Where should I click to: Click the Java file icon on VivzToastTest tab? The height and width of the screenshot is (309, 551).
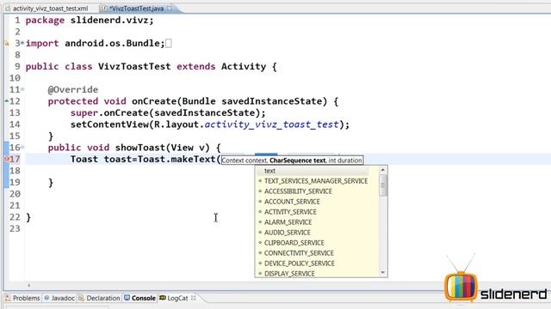click(x=104, y=9)
